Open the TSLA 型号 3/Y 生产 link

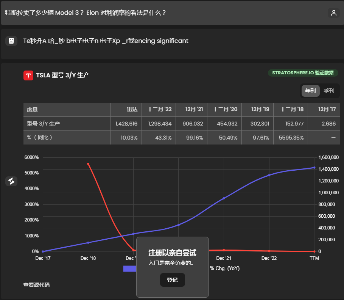[62, 75]
